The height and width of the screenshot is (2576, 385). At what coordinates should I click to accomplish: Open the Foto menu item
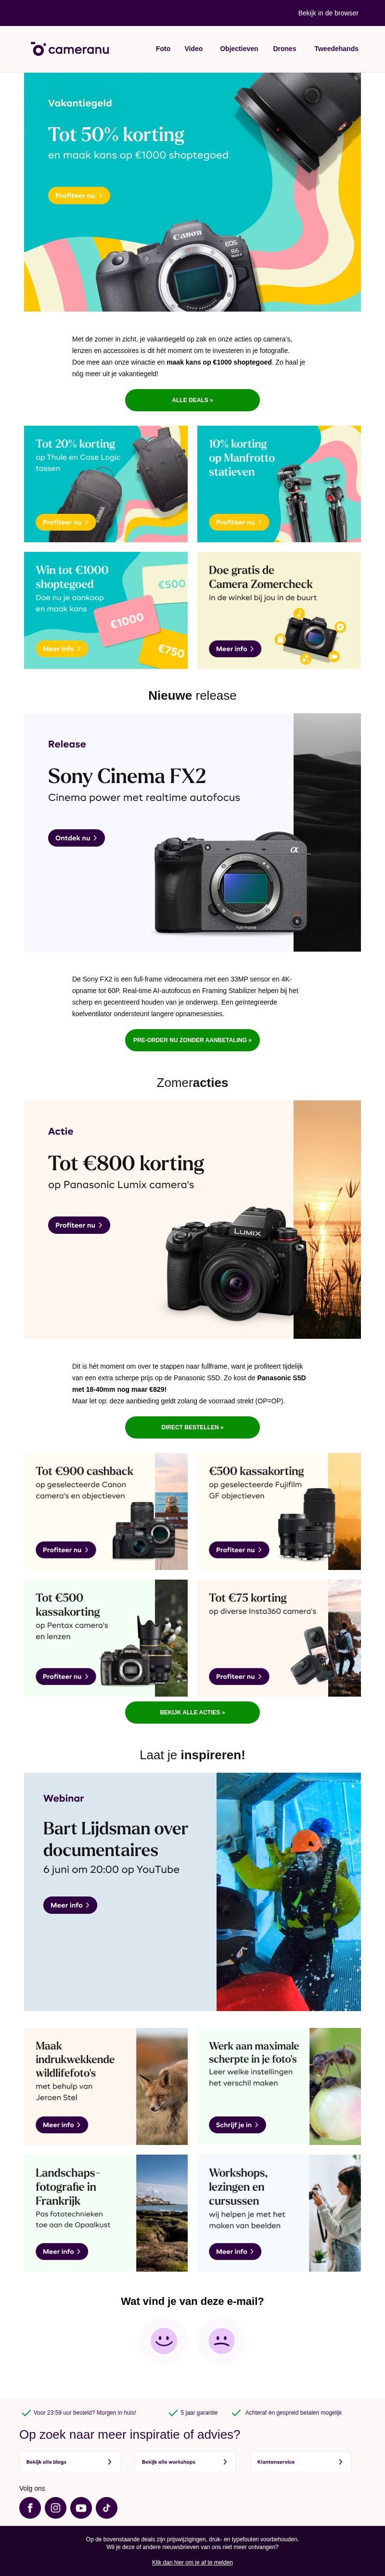click(x=163, y=49)
